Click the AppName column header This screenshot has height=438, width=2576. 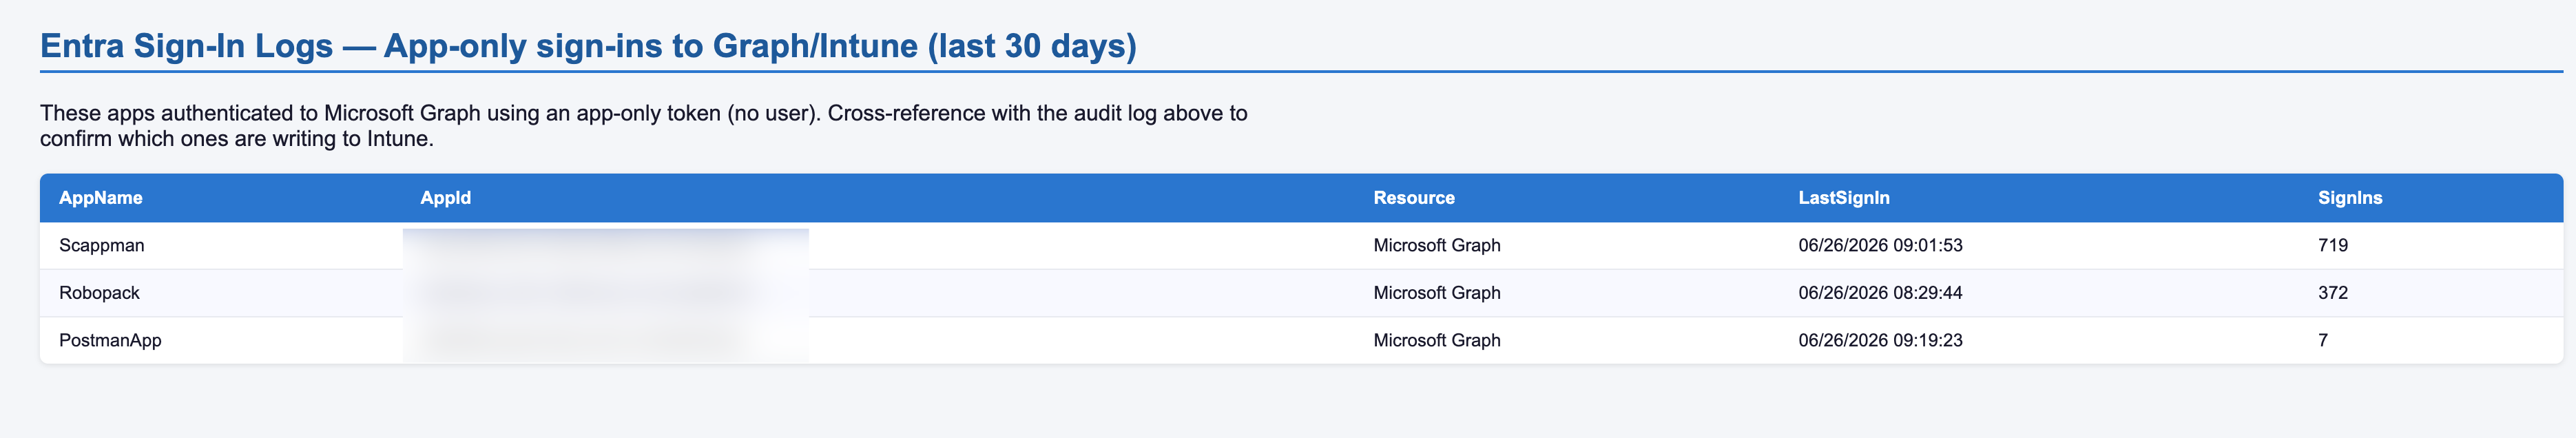(x=101, y=198)
